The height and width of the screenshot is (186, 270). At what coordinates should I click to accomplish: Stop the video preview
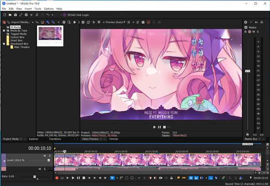(x=164, y=127)
